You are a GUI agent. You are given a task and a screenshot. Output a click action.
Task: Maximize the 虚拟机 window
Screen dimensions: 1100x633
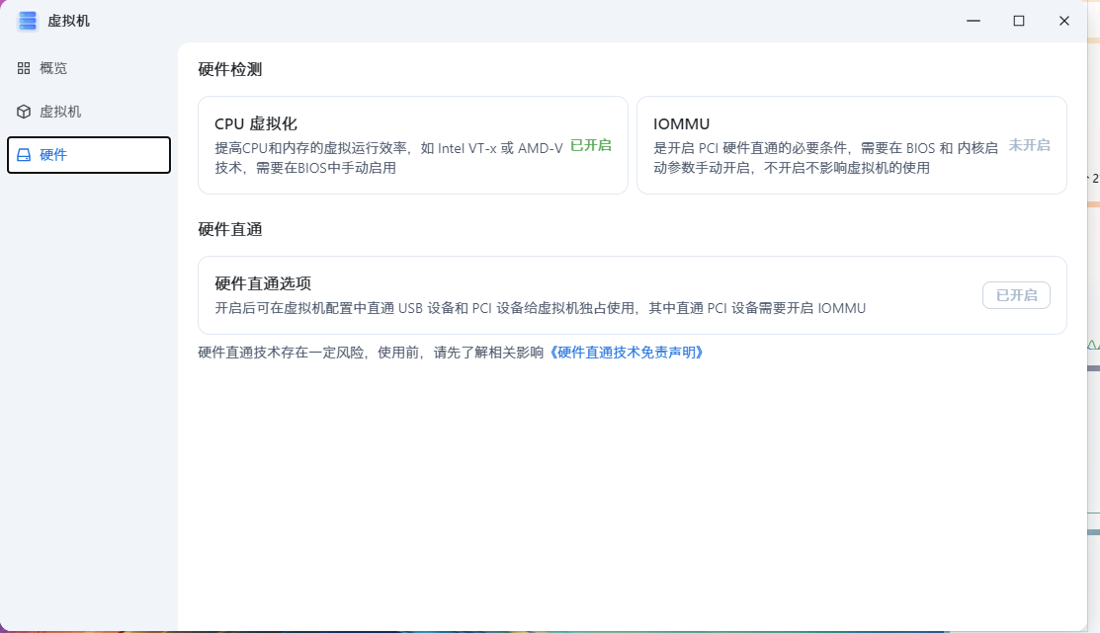click(1019, 21)
